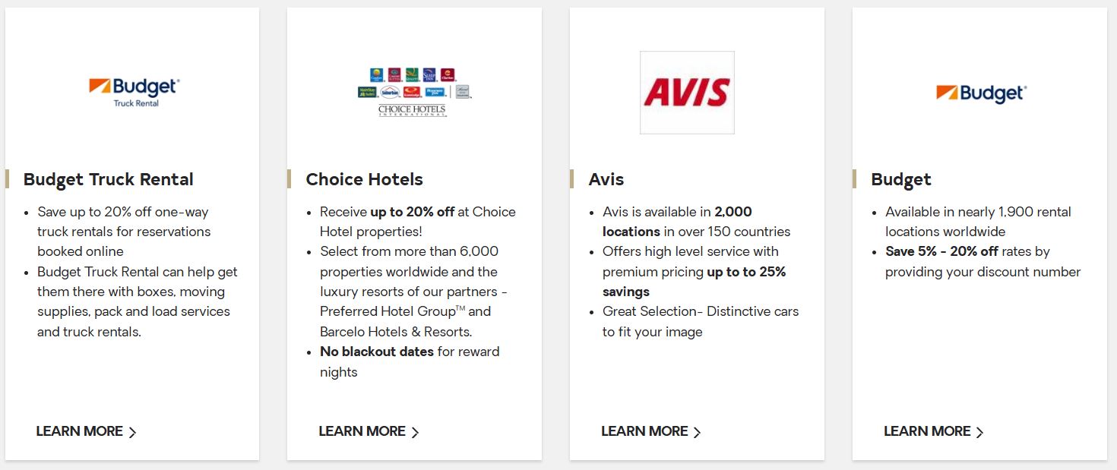Viewport: 1117px width, 470px height.
Task: Click the red Avis logo
Action: 687,93
